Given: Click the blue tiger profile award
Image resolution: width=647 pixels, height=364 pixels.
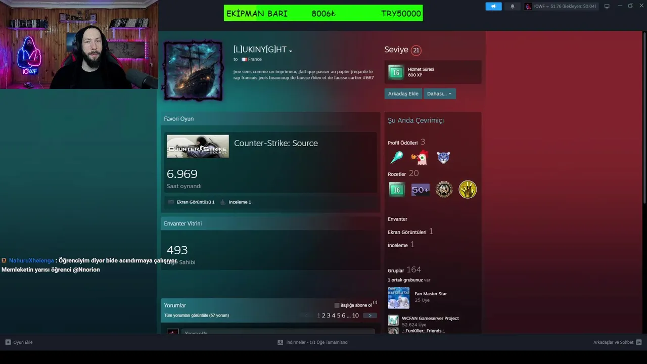Looking at the screenshot, I should 443,158.
